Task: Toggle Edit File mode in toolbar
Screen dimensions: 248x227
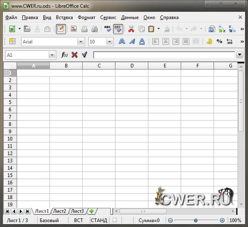Action: pyautogui.click(x=61, y=29)
